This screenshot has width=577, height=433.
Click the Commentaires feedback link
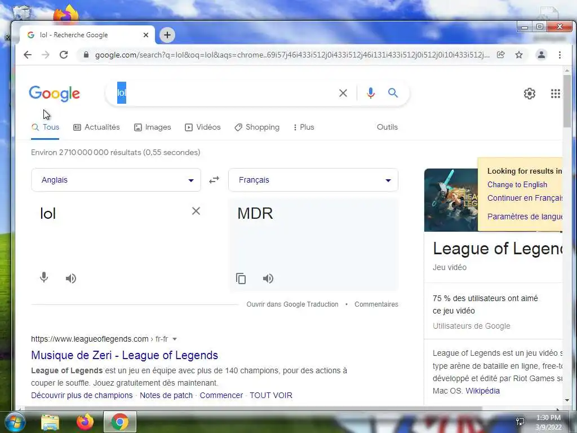pyautogui.click(x=376, y=304)
